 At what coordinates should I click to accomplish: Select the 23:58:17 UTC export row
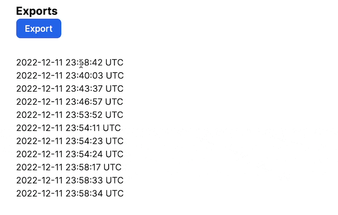69,167
